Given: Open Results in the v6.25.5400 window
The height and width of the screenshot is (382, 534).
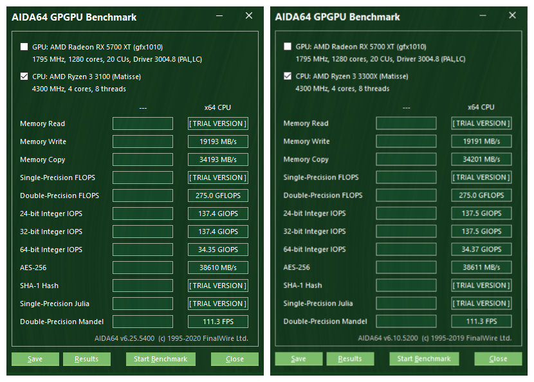Looking at the screenshot, I should click(87, 359).
